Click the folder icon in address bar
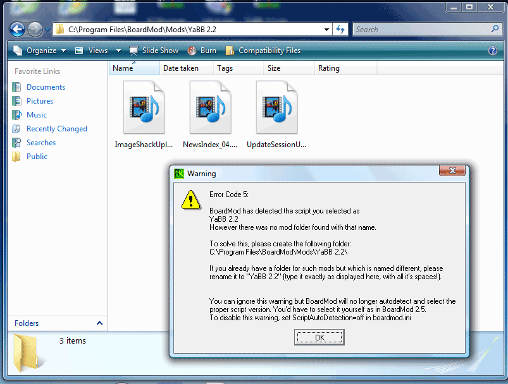This screenshot has height=384, width=508. (x=59, y=30)
